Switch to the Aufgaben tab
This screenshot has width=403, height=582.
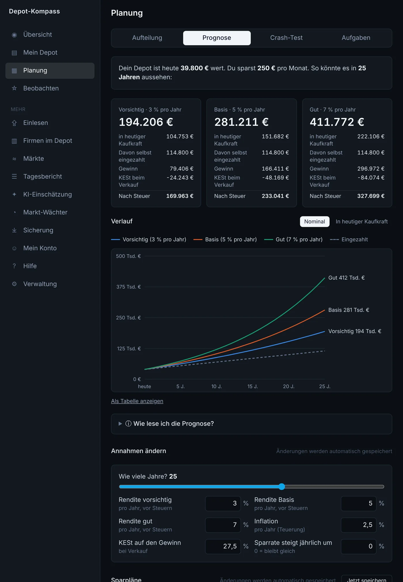tap(356, 38)
